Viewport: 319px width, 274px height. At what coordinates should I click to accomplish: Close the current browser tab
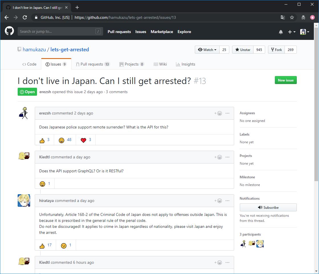pyautogui.click(x=66, y=7)
